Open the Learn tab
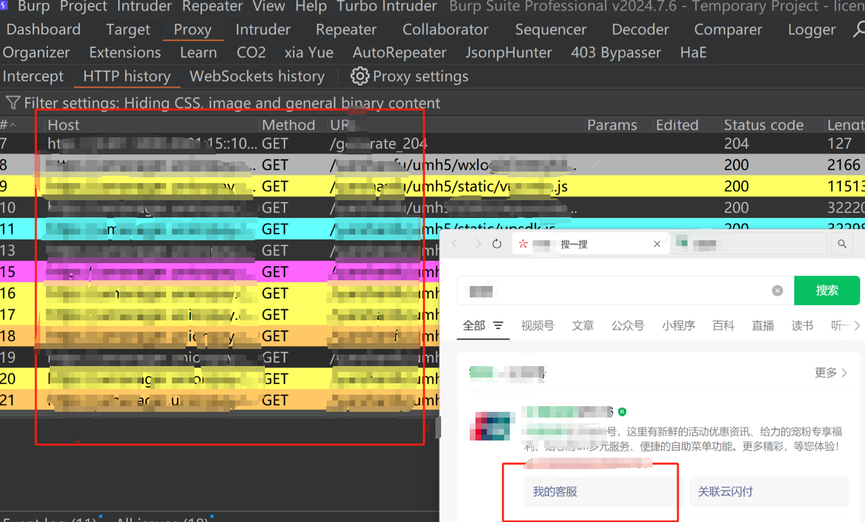865x522 pixels. tap(199, 52)
